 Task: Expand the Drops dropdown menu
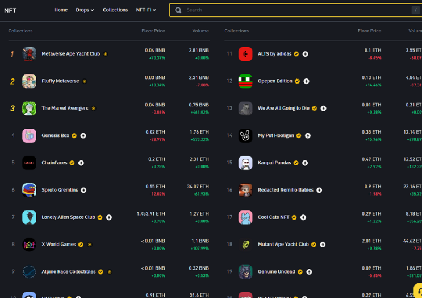(x=85, y=10)
